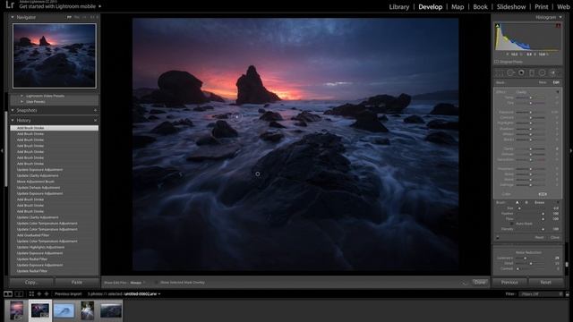Switch mask mode to New
This screenshot has width=573, height=322.
543,82
